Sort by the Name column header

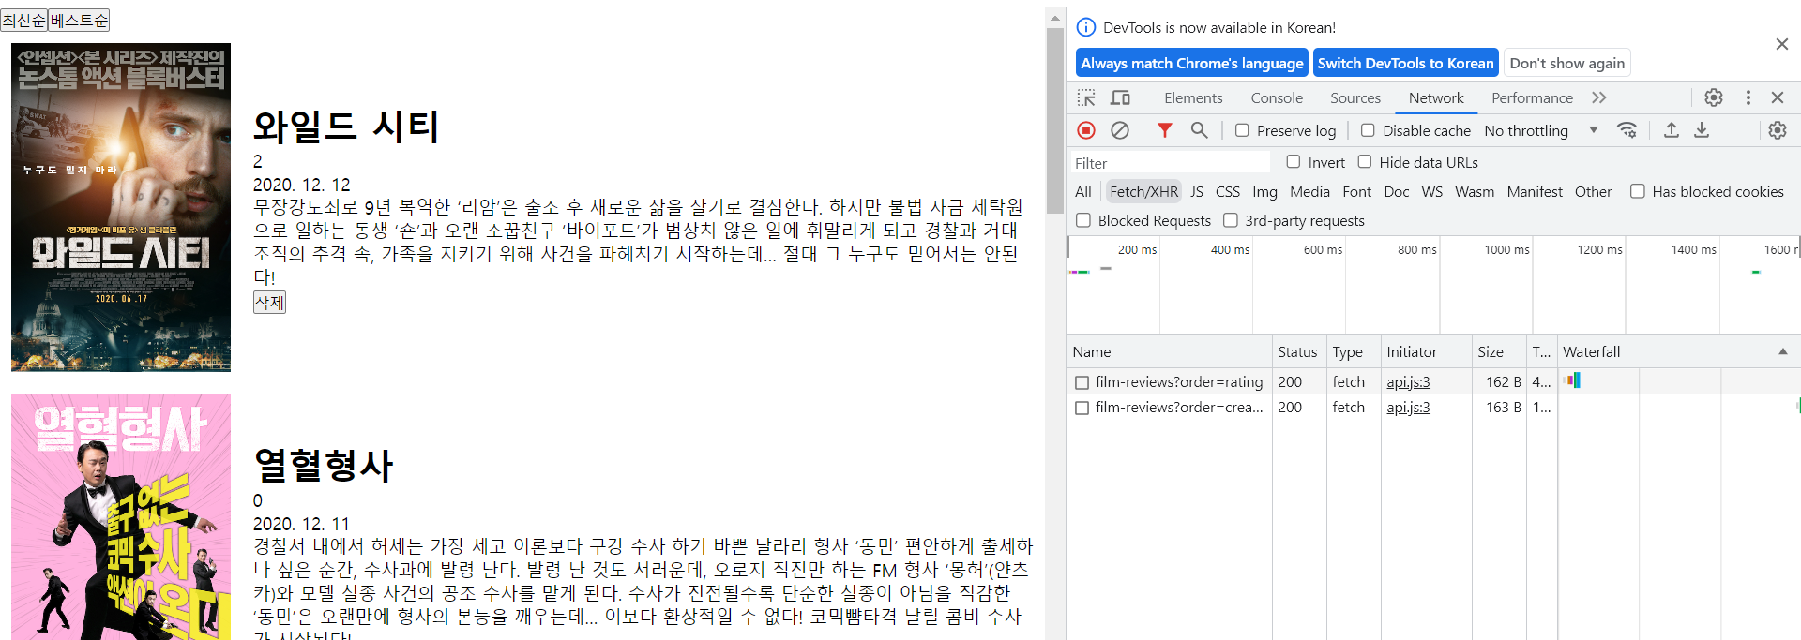tap(1170, 351)
